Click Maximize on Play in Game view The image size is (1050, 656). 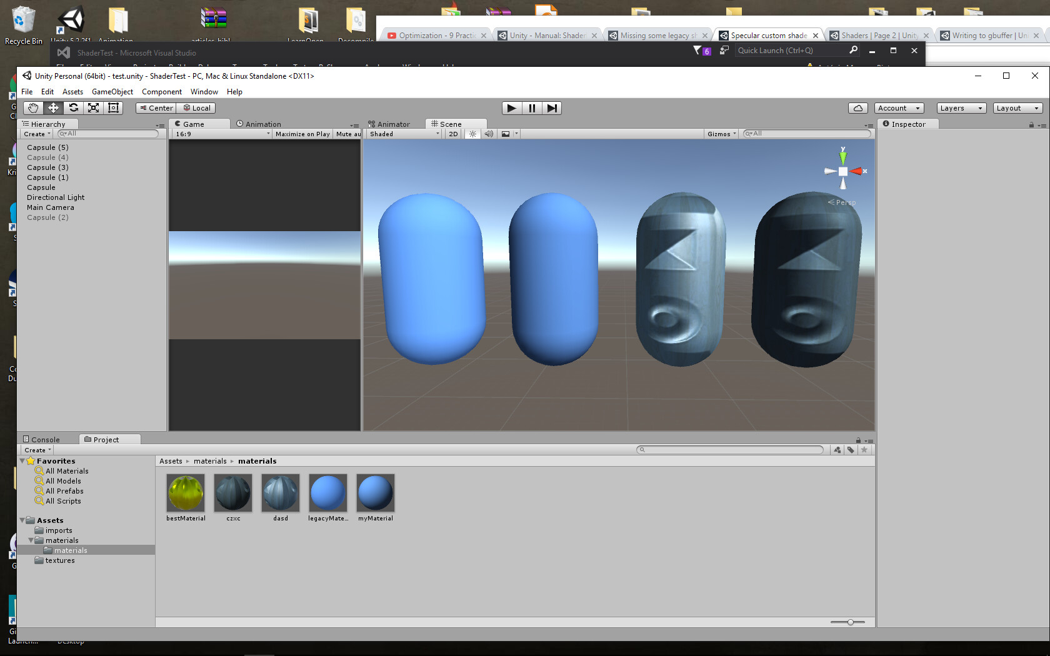[x=302, y=133]
